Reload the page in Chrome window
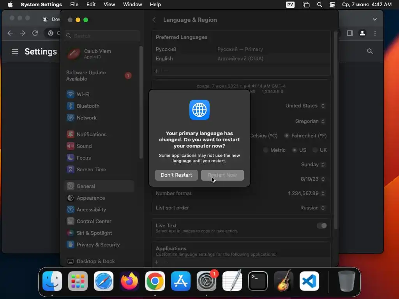The height and width of the screenshot is (299, 399). pyautogui.click(x=35, y=33)
